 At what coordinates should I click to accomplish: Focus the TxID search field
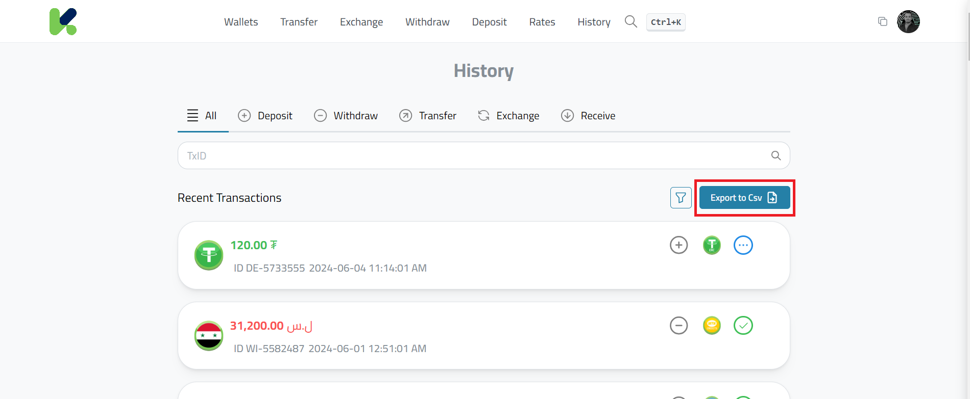click(483, 155)
